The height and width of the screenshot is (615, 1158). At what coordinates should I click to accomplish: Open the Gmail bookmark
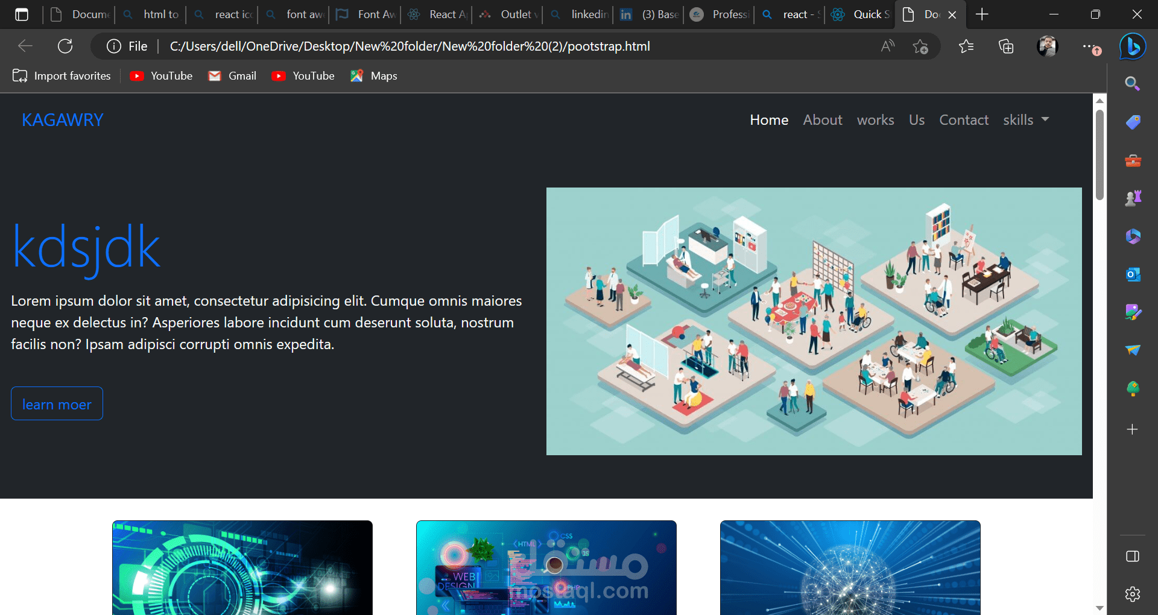pyautogui.click(x=233, y=76)
